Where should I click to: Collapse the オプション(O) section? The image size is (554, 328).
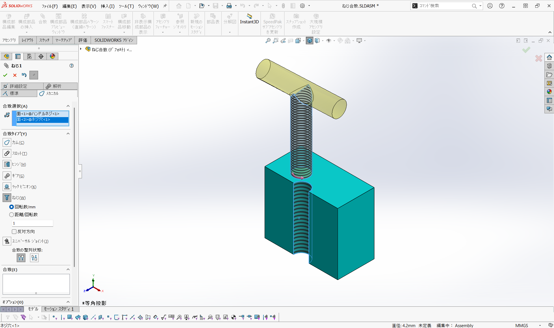(68, 302)
